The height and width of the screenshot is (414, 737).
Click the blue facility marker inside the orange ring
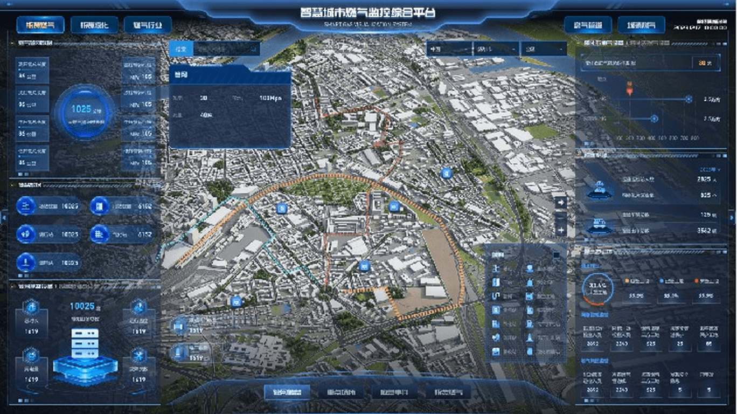point(394,206)
